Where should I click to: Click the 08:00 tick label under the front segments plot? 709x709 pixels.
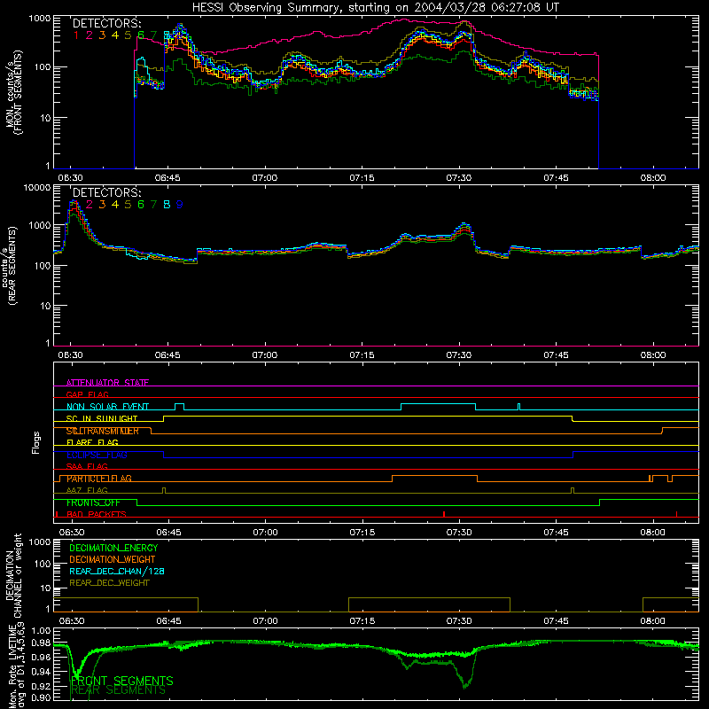tap(653, 178)
